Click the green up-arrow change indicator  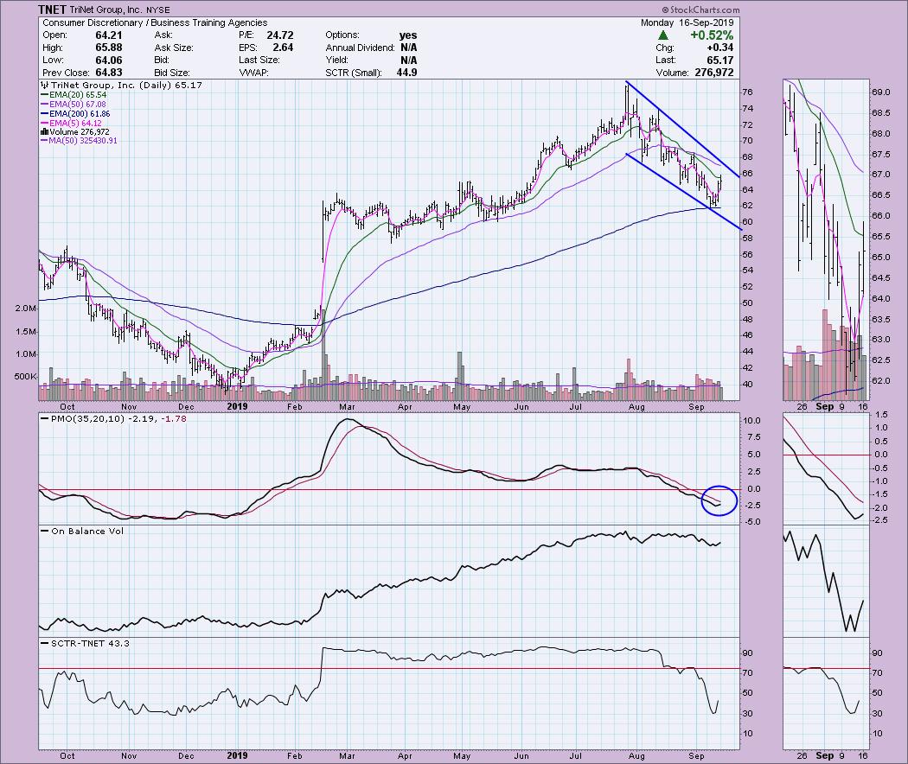pos(663,35)
